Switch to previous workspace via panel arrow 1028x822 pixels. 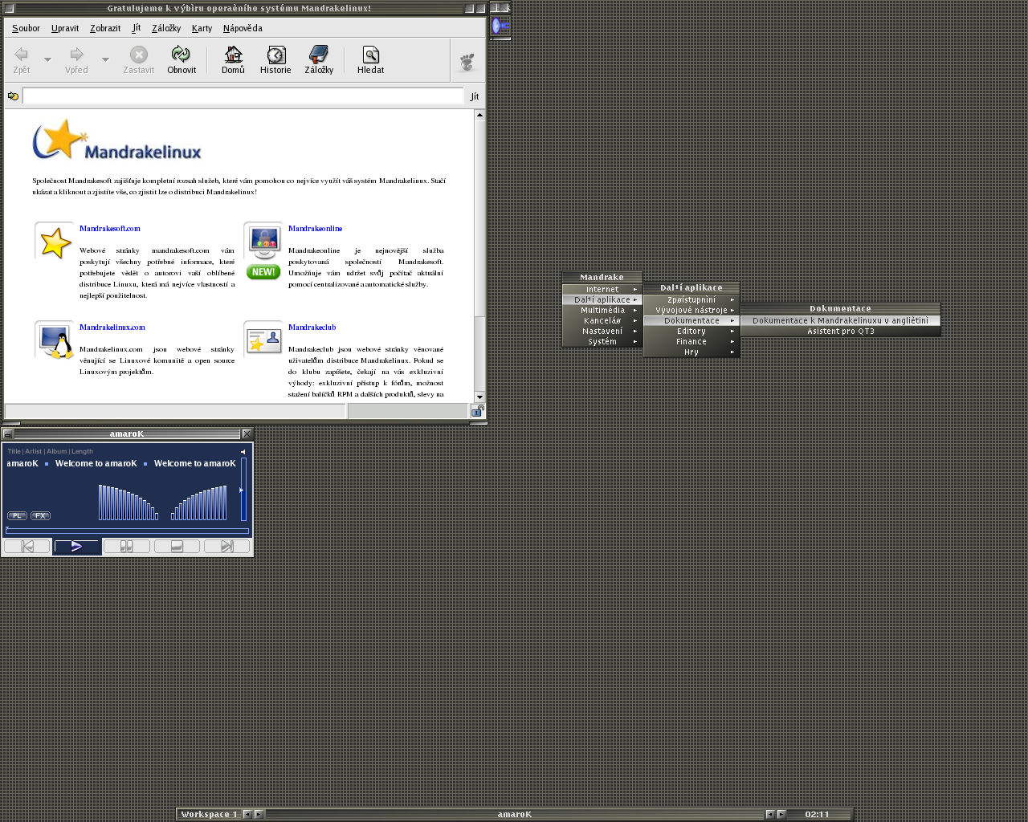(247, 814)
